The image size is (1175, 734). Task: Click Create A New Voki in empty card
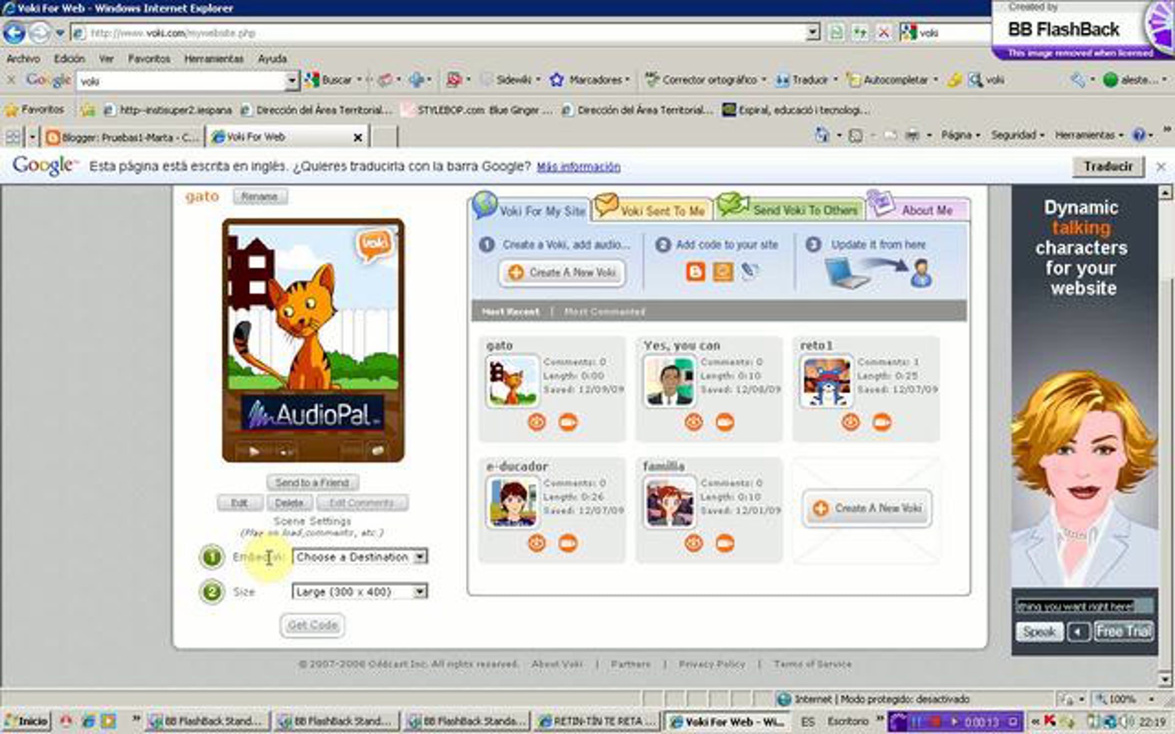pyautogui.click(x=867, y=508)
